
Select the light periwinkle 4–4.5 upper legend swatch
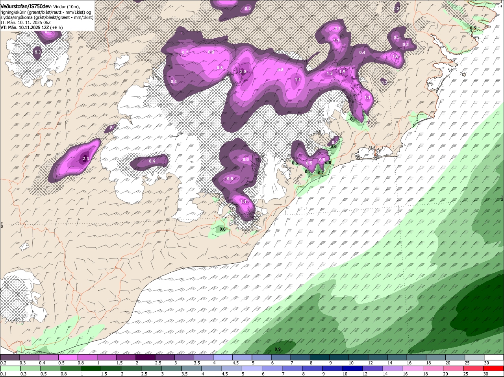[x=223, y=357]
